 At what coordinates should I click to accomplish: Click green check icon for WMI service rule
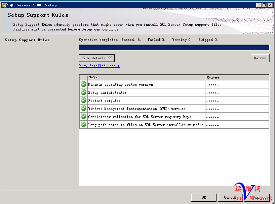click(x=83, y=108)
